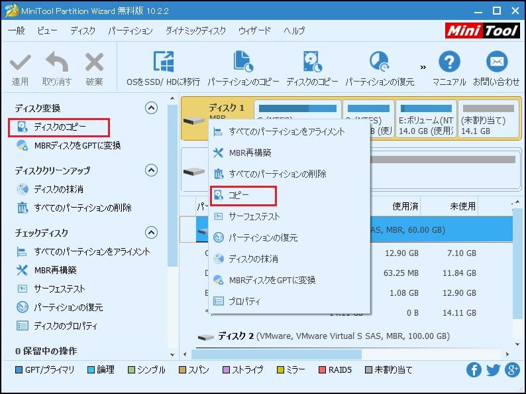This screenshot has width=526, height=394.
Task: Select the 未割り当て 14.1 GB block
Action: pyautogui.click(x=488, y=118)
